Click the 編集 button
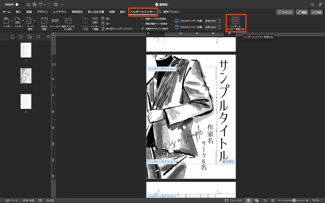The height and width of the screenshot is (203, 325). point(302,12)
